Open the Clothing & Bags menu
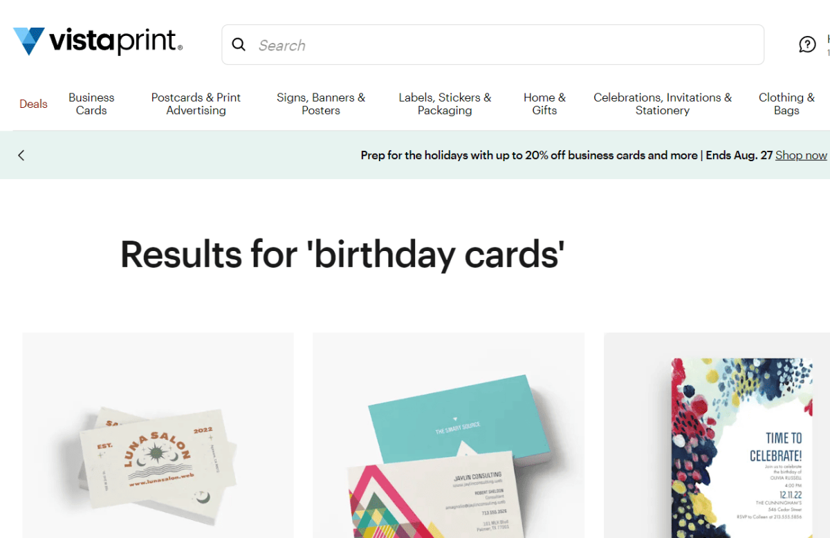Image resolution: width=830 pixels, height=538 pixels. click(x=786, y=104)
